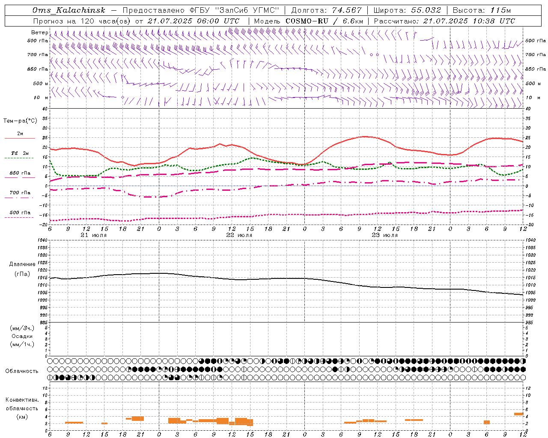Select the provider text ФГБУ "ЗапСиб УГМС"

235,10
